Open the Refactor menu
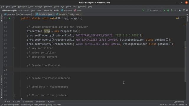The height and width of the screenshot is (106, 189). point(48,6)
